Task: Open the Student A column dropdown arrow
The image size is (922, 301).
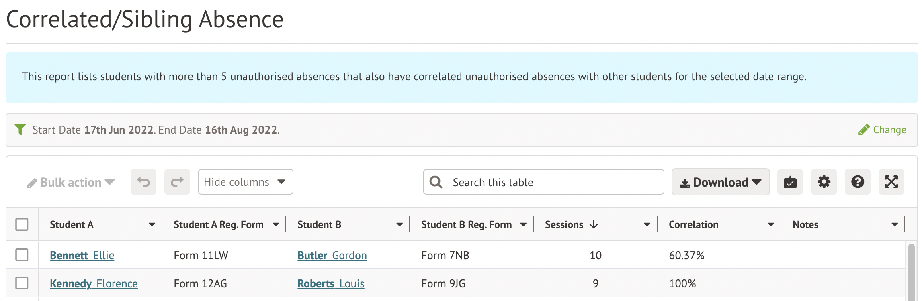Action: pos(152,224)
